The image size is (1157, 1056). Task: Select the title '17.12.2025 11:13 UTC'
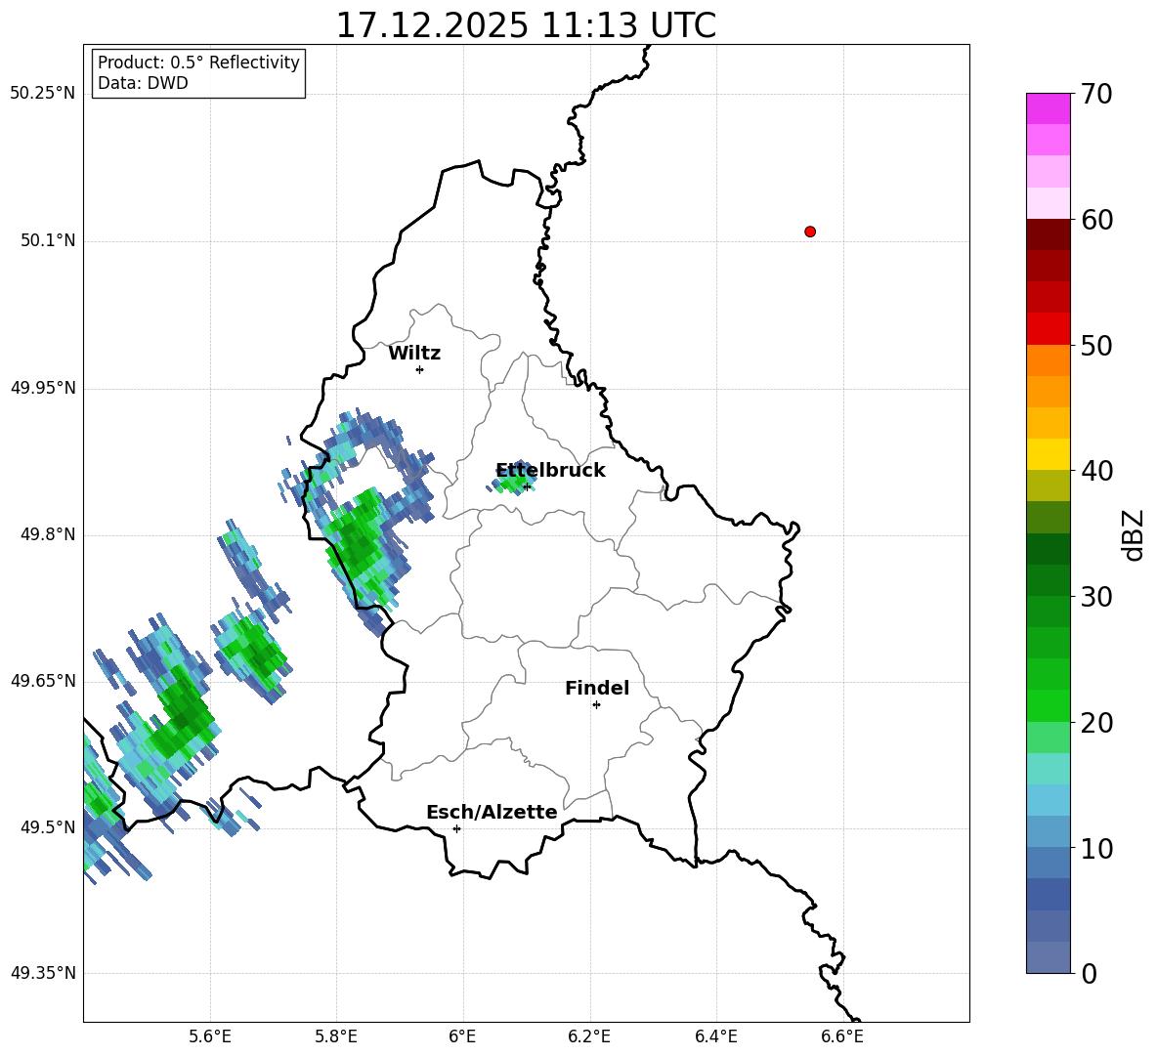tap(526, 25)
